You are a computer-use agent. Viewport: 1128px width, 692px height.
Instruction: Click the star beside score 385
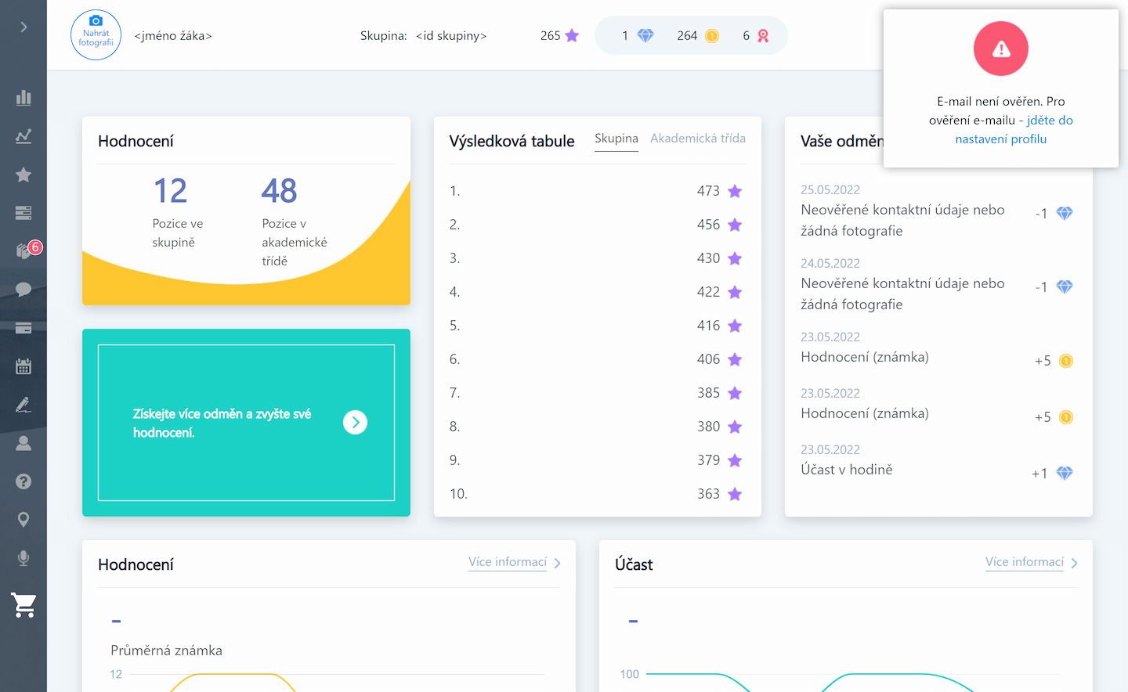click(735, 393)
